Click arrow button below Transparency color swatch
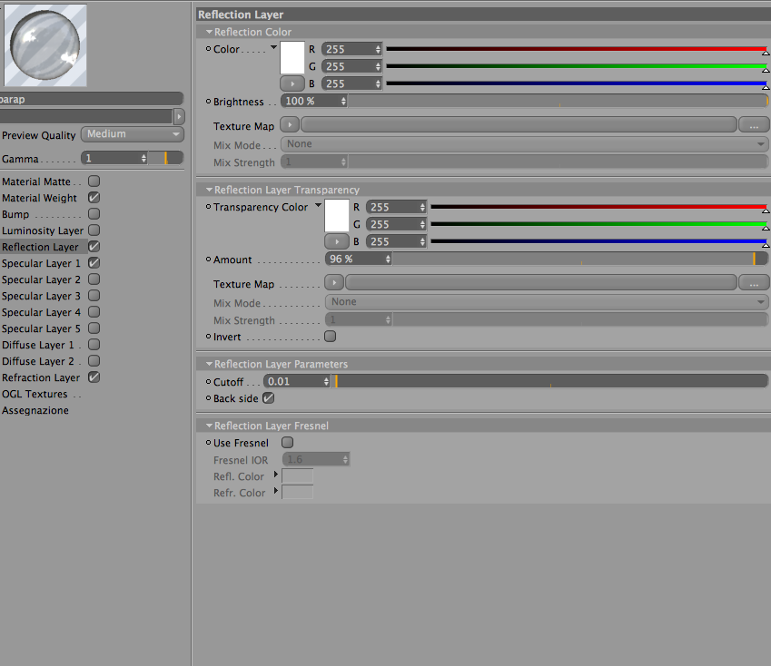The height and width of the screenshot is (666, 771). (336, 241)
